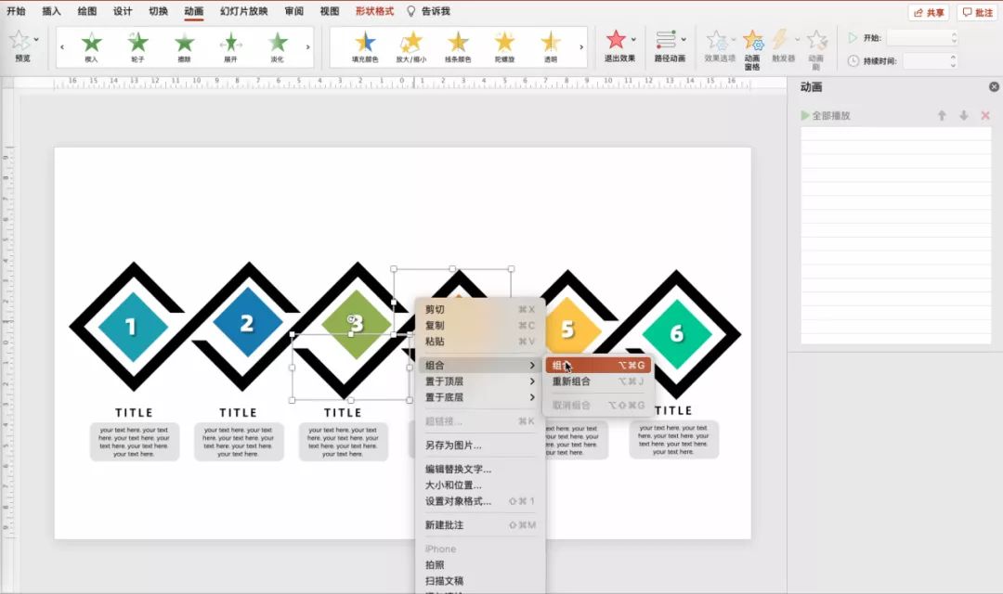The height and width of the screenshot is (594, 1003).
Task: Open the 形状格式 tab
Action: pos(374,11)
